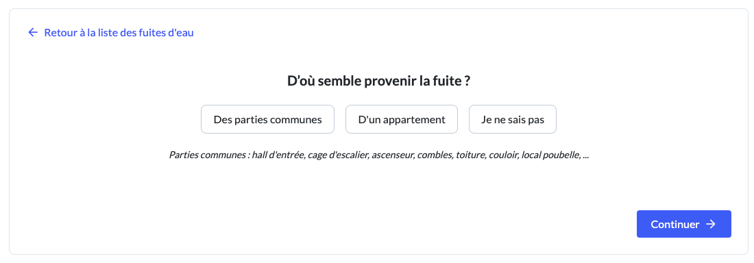Proceed to the next step with Continuer

[x=684, y=224]
